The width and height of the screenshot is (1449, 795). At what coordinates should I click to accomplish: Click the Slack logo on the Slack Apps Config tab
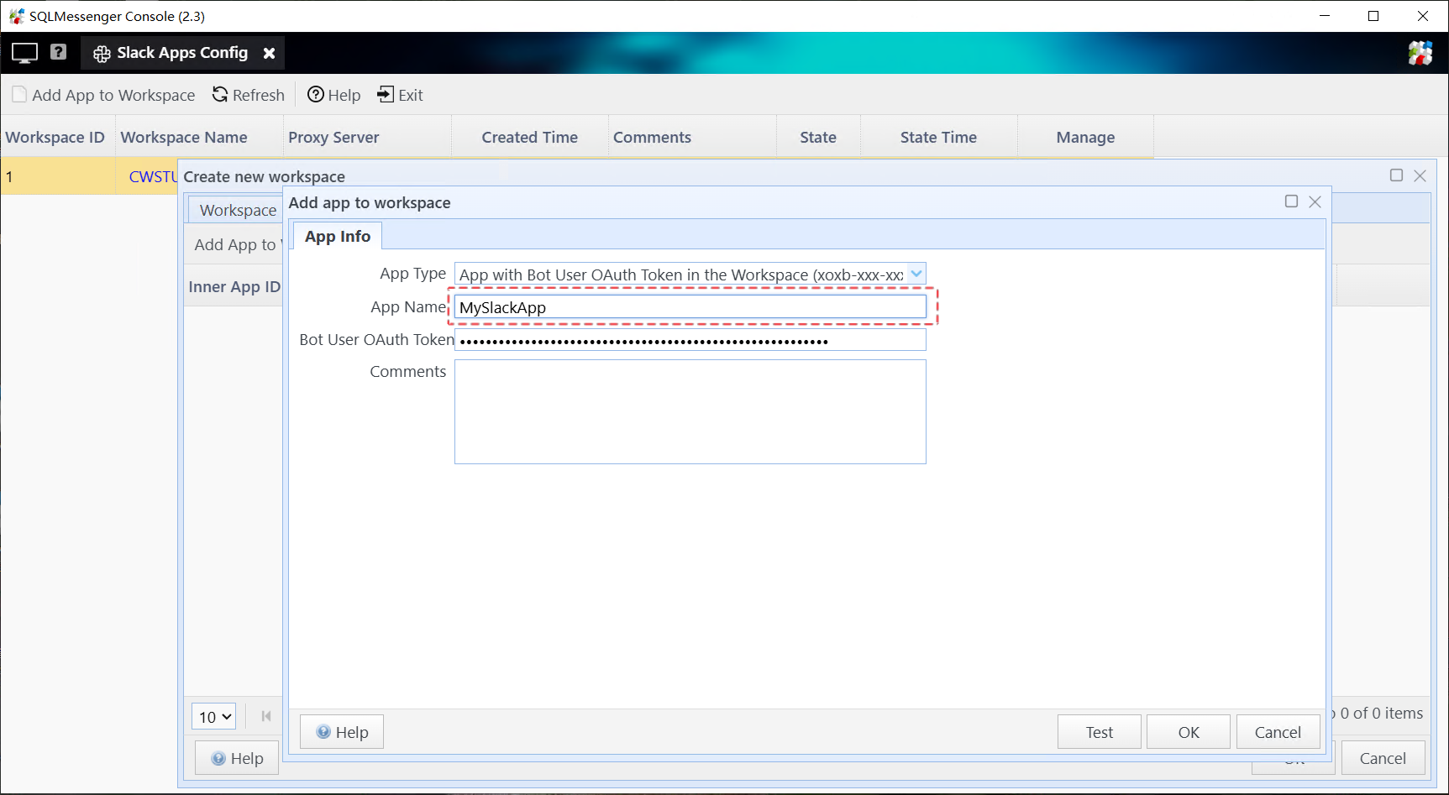pos(102,53)
